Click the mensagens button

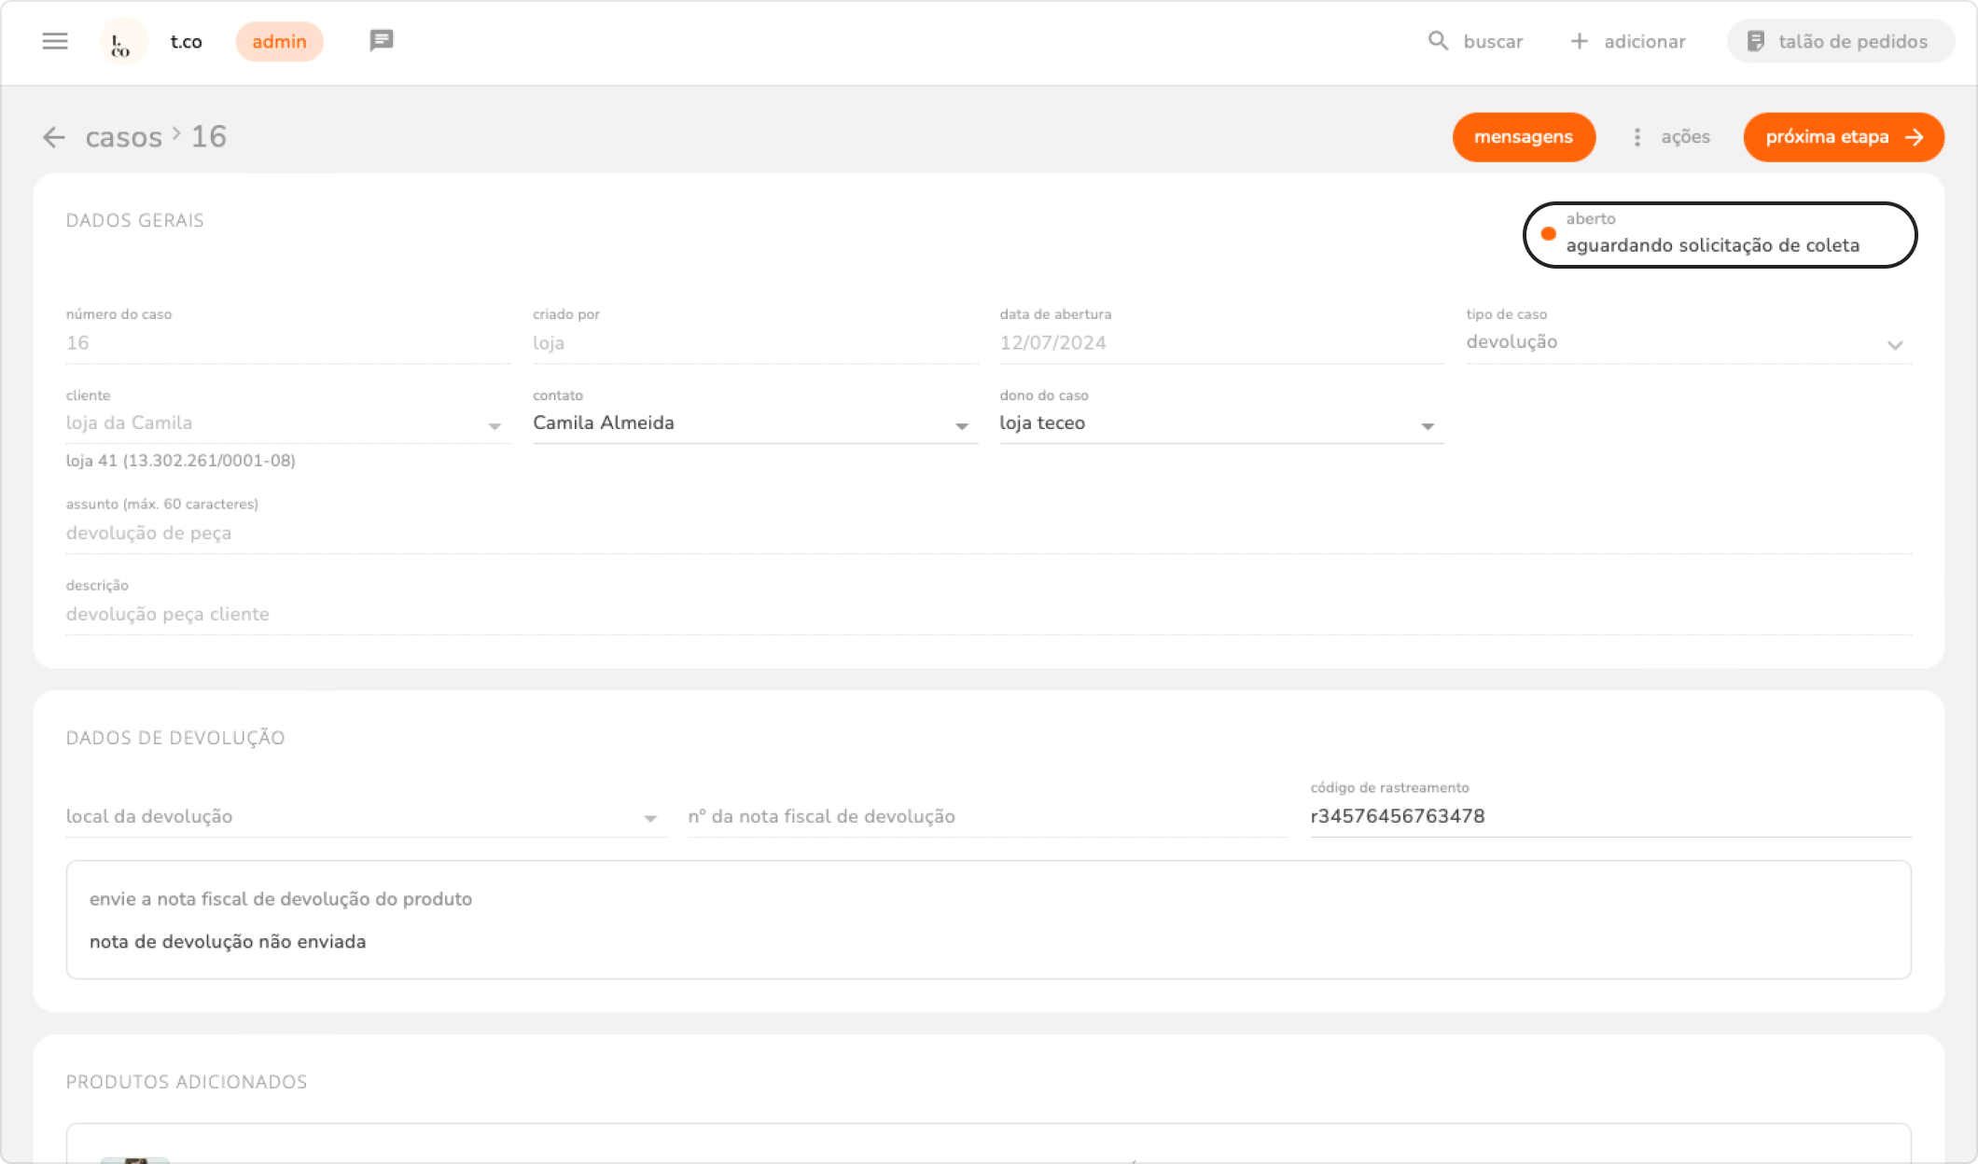click(x=1523, y=137)
